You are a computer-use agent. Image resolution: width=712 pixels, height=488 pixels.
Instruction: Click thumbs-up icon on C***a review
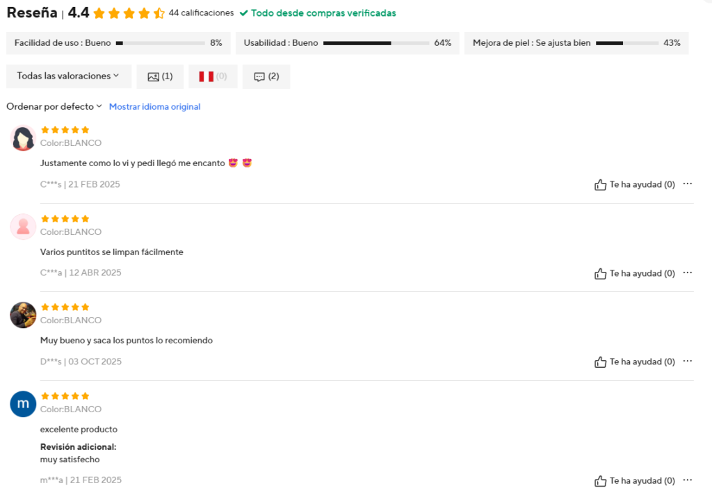tap(601, 274)
